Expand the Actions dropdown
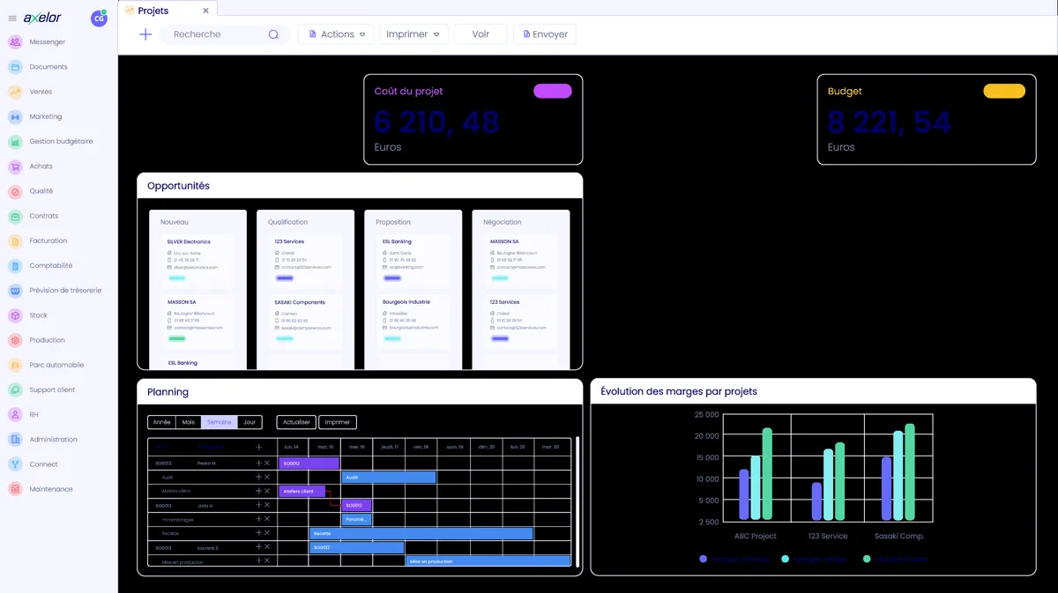Screen dimensions: 1058x593 pos(336,34)
